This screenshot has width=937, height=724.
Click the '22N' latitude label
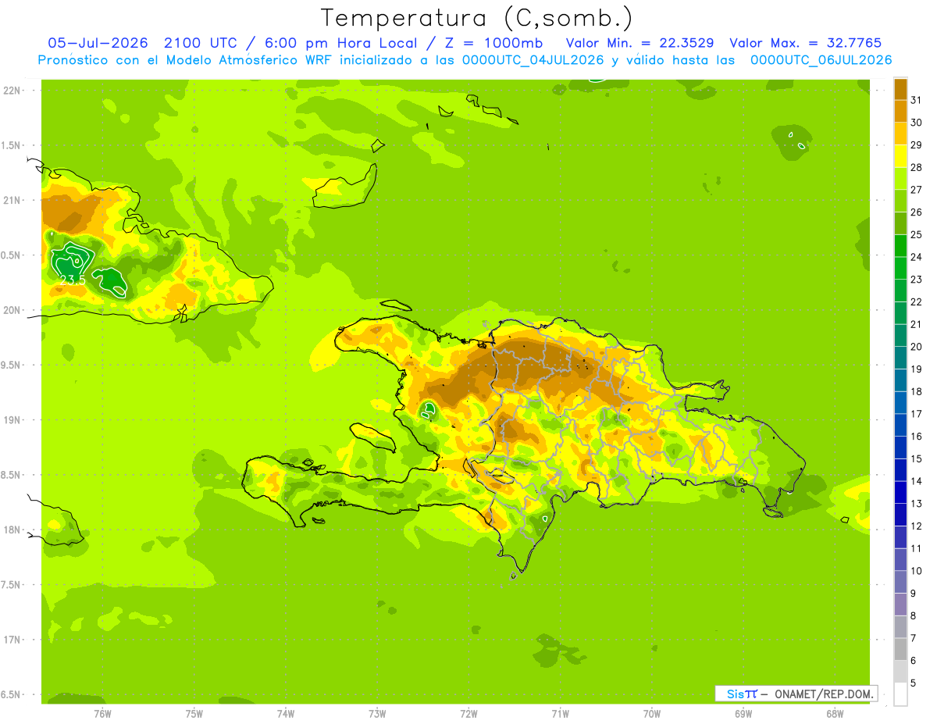[12, 90]
